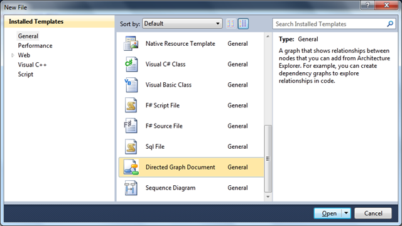Click General type label of Sequence Diagram
402x226 pixels.
coord(237,188)
